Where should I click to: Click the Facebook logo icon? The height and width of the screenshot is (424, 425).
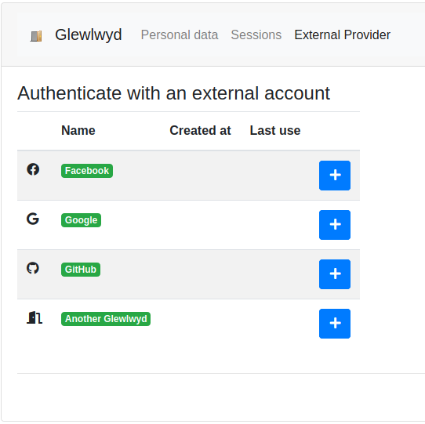(33, 169)
